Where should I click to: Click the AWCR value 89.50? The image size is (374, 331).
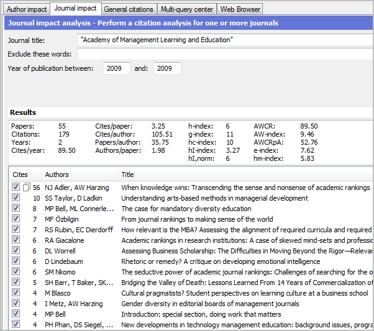click(x=309, y=126)
